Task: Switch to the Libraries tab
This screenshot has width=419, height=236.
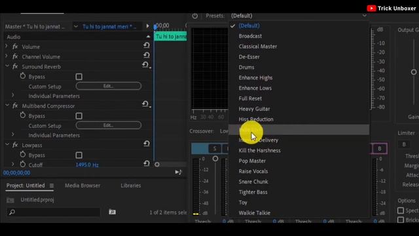Action: point(131,186)
